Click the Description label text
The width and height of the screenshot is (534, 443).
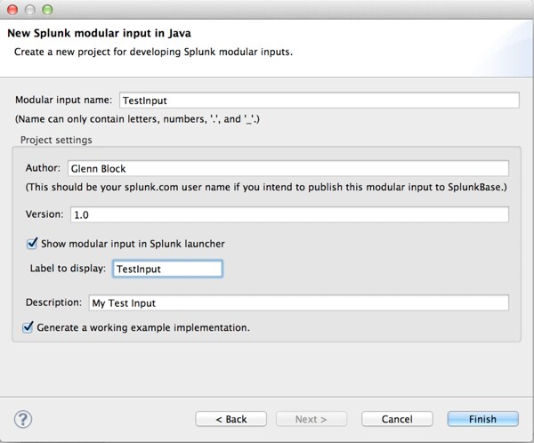pos(53,302)
